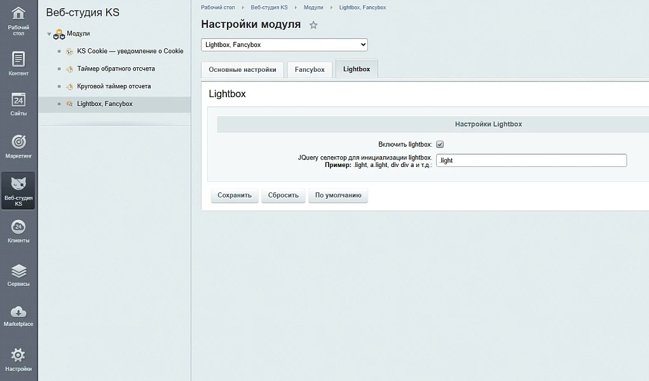Open the Контент sidebar section
The image size is (649, 381).
(18, 63)
